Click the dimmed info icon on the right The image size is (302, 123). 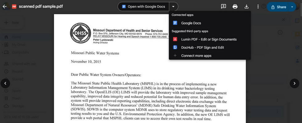click(x=280, y=32)
